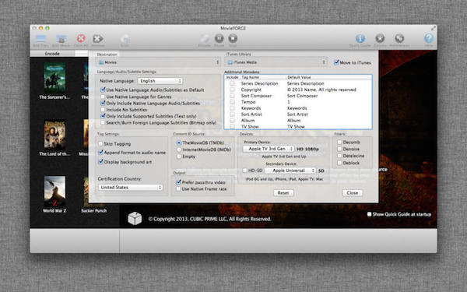
Task: Open the Destination Movies dropdown
Action: (158, 62)
